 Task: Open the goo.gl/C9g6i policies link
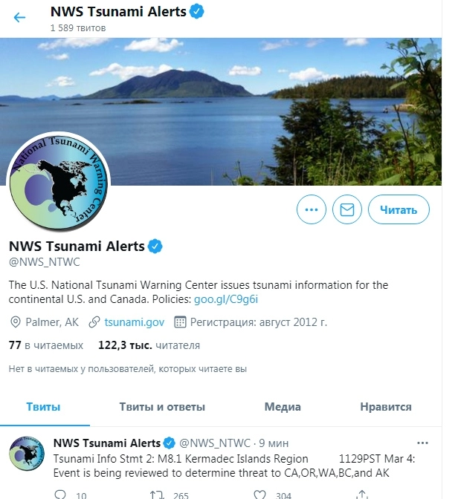click(226, 299)
